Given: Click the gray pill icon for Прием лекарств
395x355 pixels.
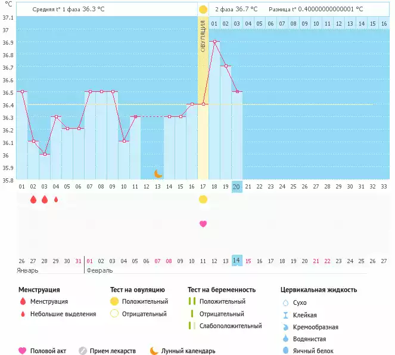Looking at the screenshot, I should (83, 351).
